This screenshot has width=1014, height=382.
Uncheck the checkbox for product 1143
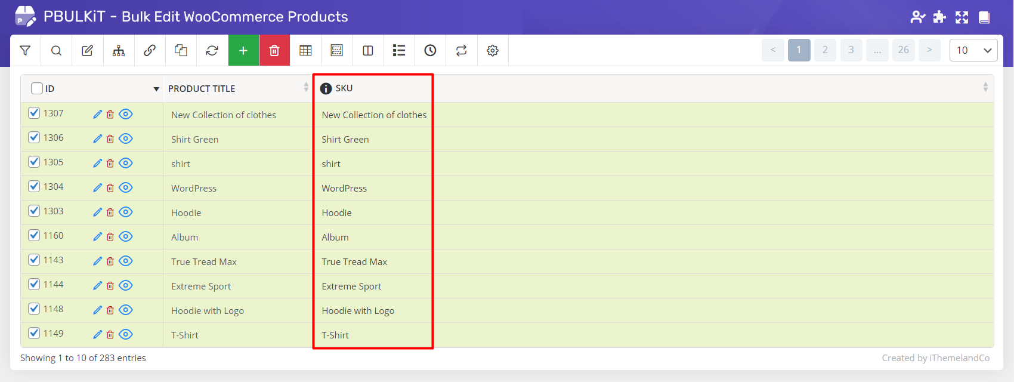[34, 260]
